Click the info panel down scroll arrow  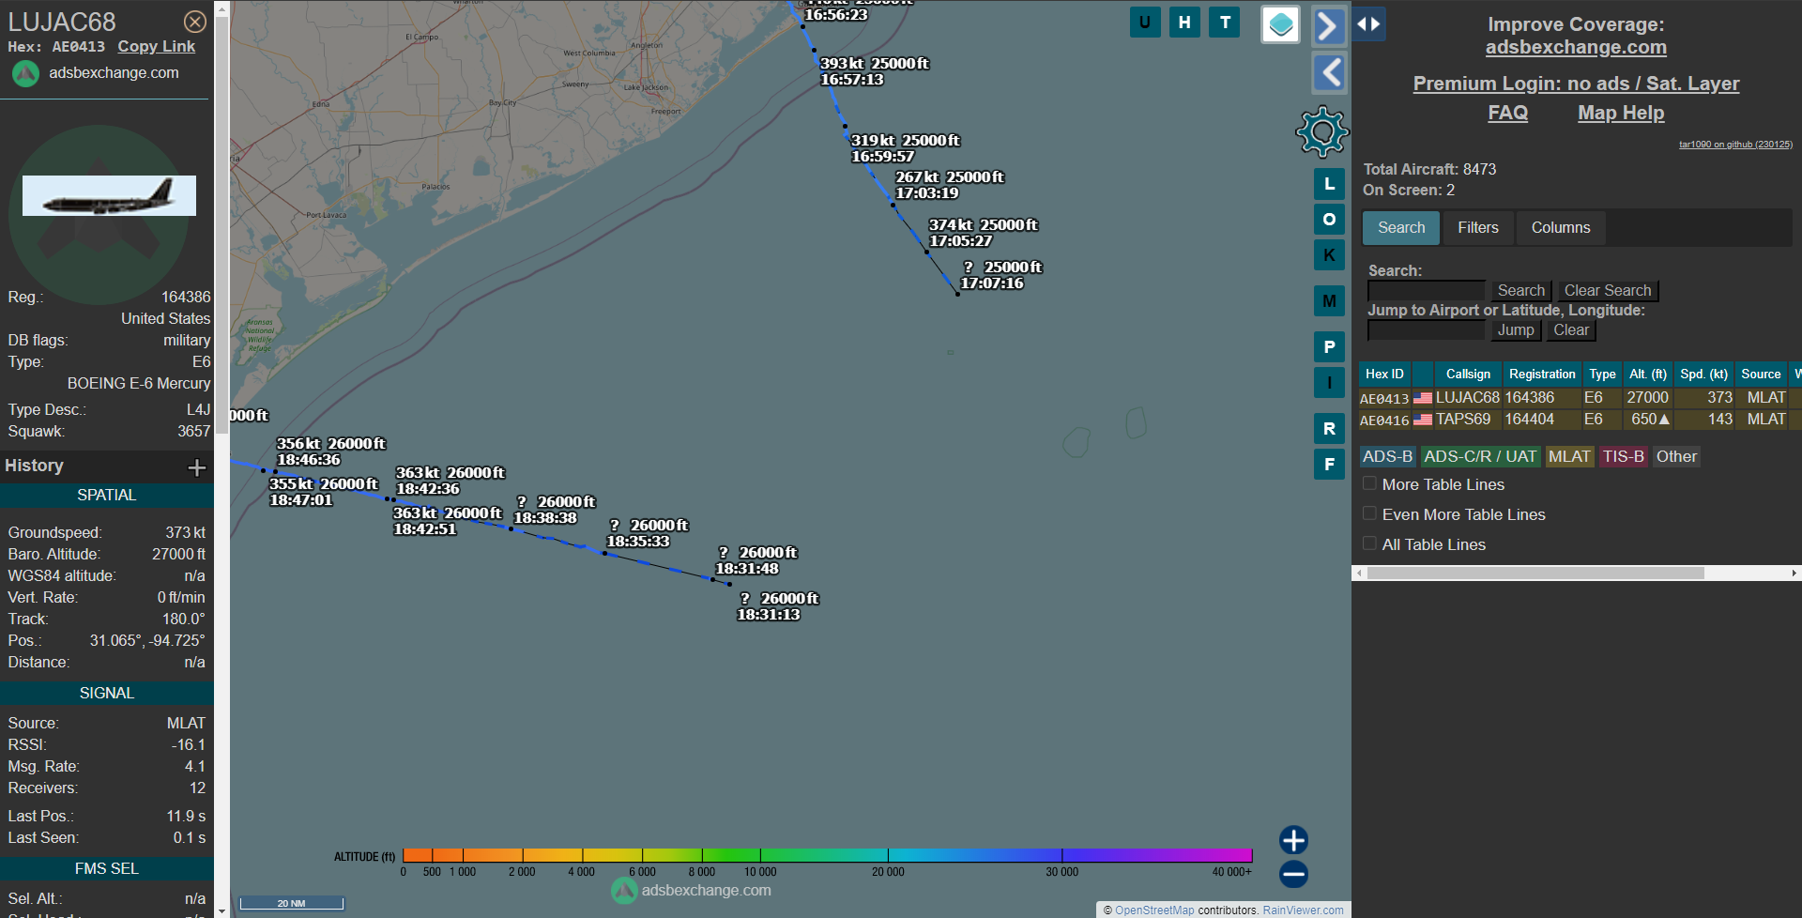coord(221,910)
